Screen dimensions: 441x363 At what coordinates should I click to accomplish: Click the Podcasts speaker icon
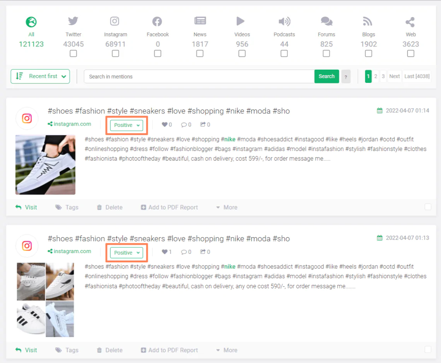pos(284,21)
